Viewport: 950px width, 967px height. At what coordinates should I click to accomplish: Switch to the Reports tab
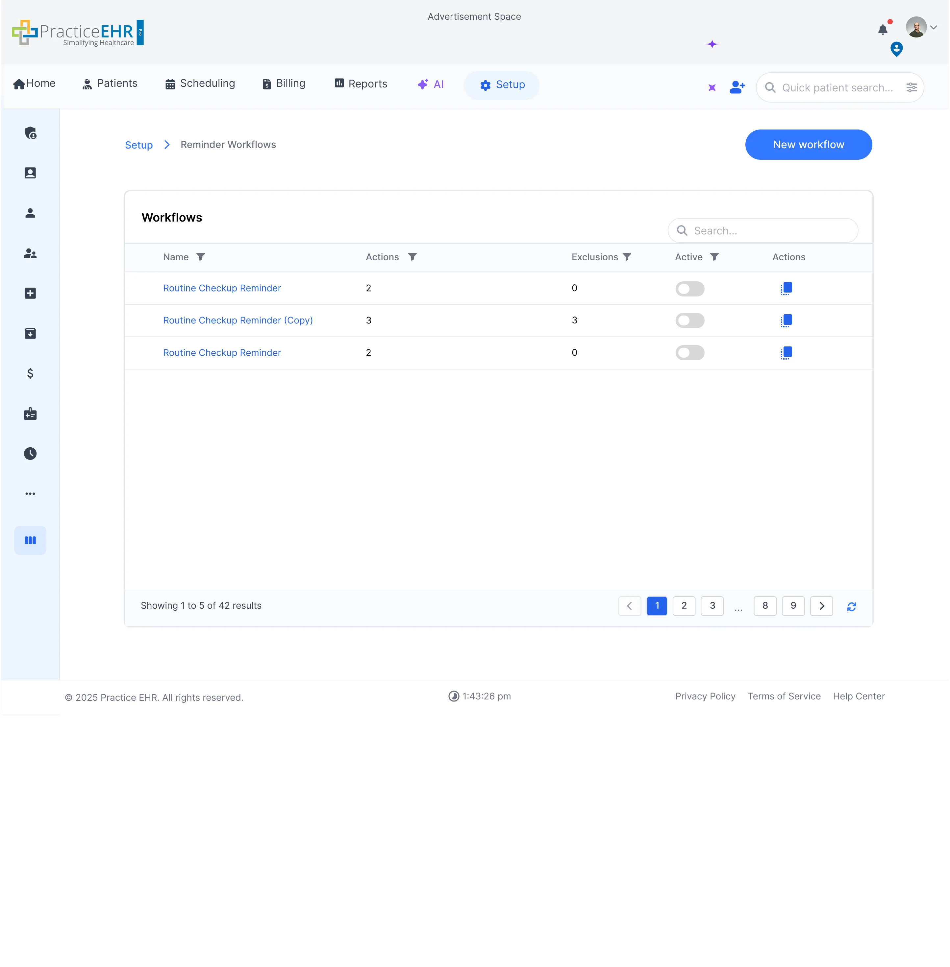coord(360,83)
